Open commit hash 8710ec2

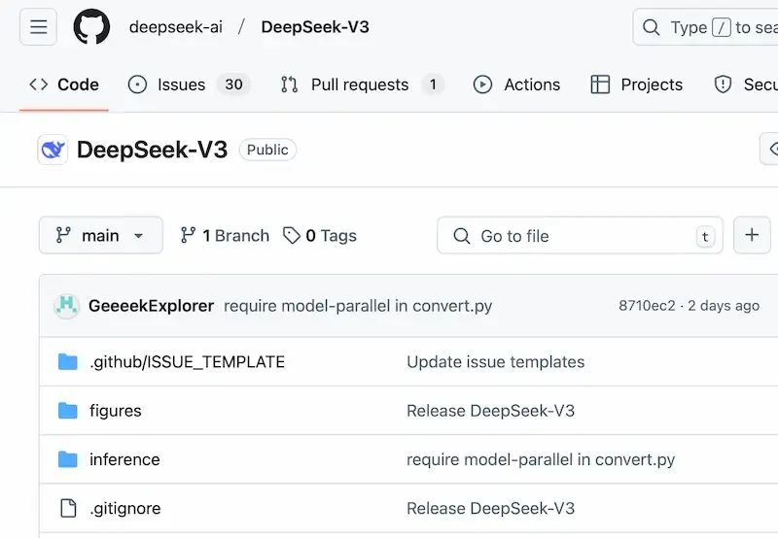647,306
